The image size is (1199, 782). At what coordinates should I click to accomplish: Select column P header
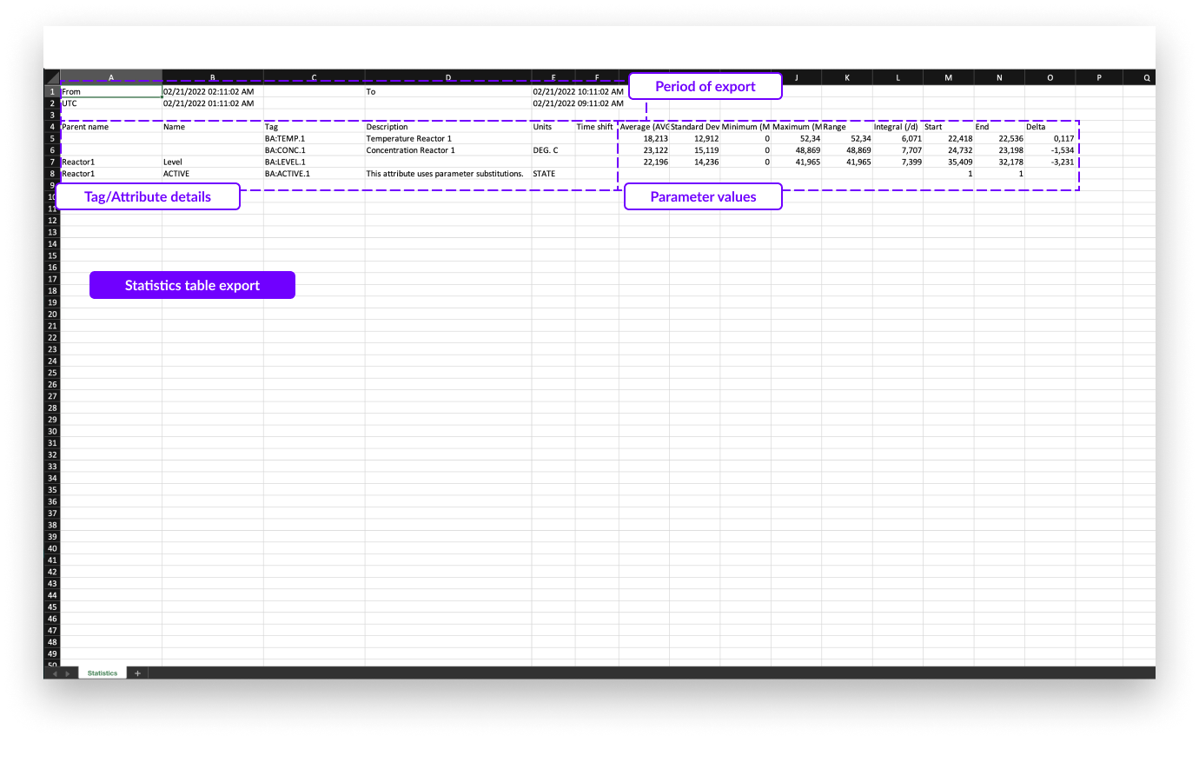click(1098, 77)
